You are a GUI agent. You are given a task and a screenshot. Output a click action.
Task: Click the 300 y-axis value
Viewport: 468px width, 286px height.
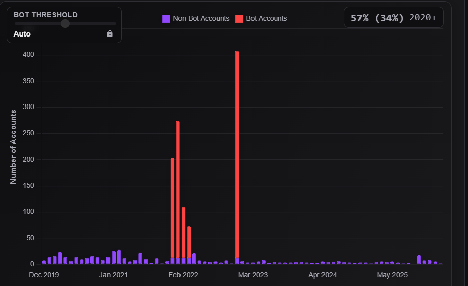[29, 107]
